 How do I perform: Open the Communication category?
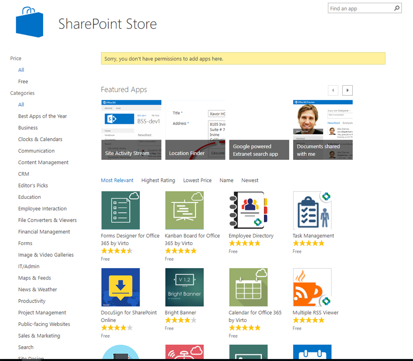pos(36,151)
